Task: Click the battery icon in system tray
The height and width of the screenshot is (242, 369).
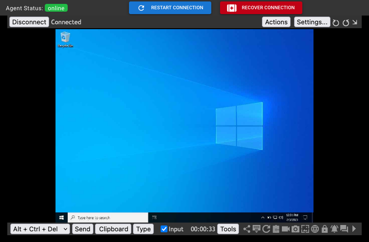Action: 269,218
